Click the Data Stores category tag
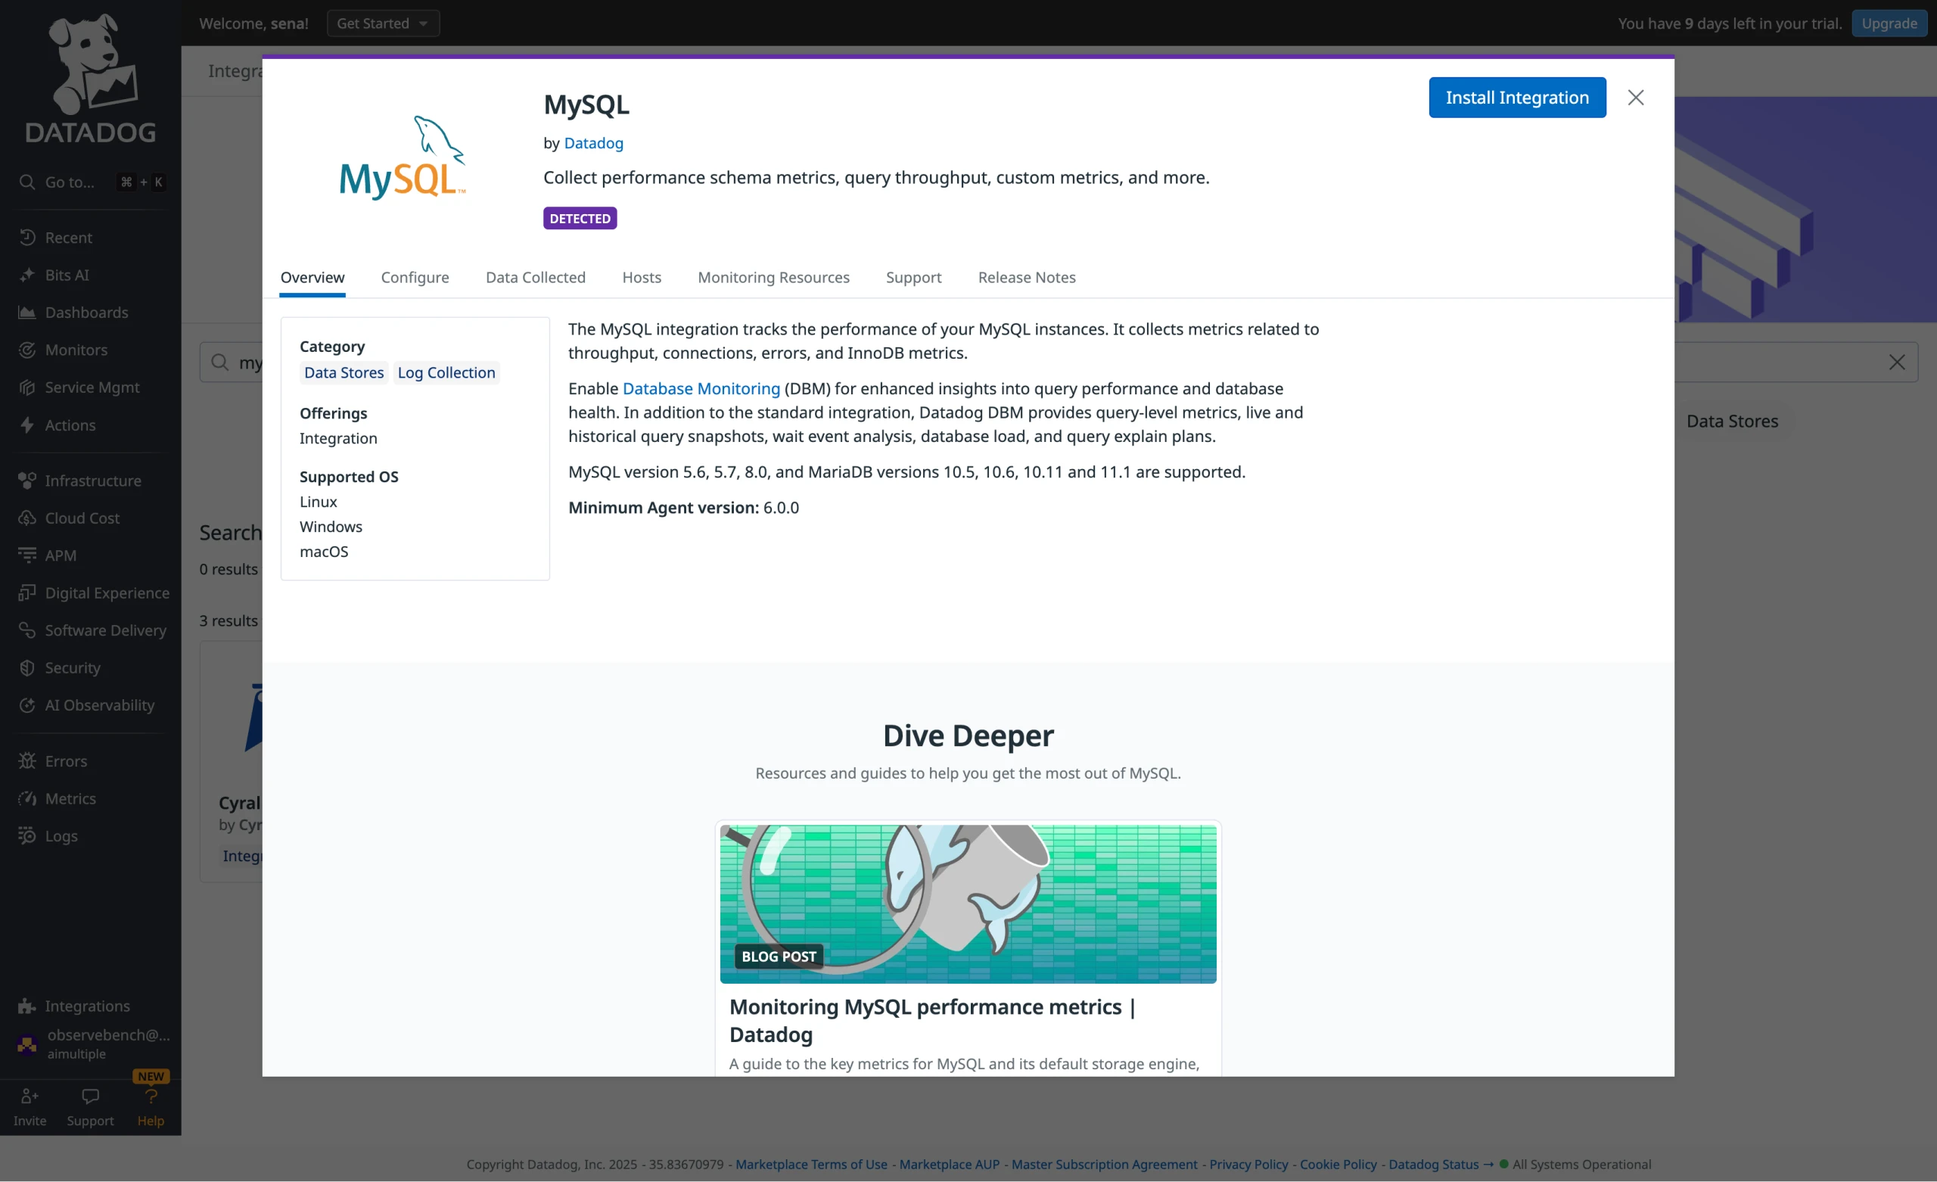 coord(344,373)
